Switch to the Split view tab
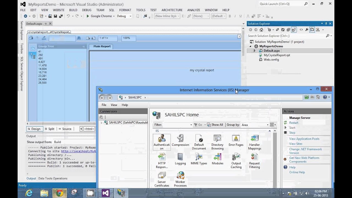The height and width of the screenshot is (198, 352). click(x=50, y=129)
